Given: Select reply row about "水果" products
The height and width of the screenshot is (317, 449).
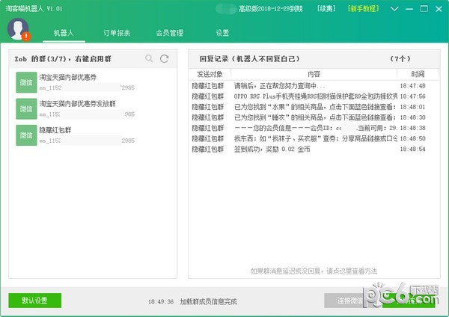Looking at the screenshot, I should (314, 107).
